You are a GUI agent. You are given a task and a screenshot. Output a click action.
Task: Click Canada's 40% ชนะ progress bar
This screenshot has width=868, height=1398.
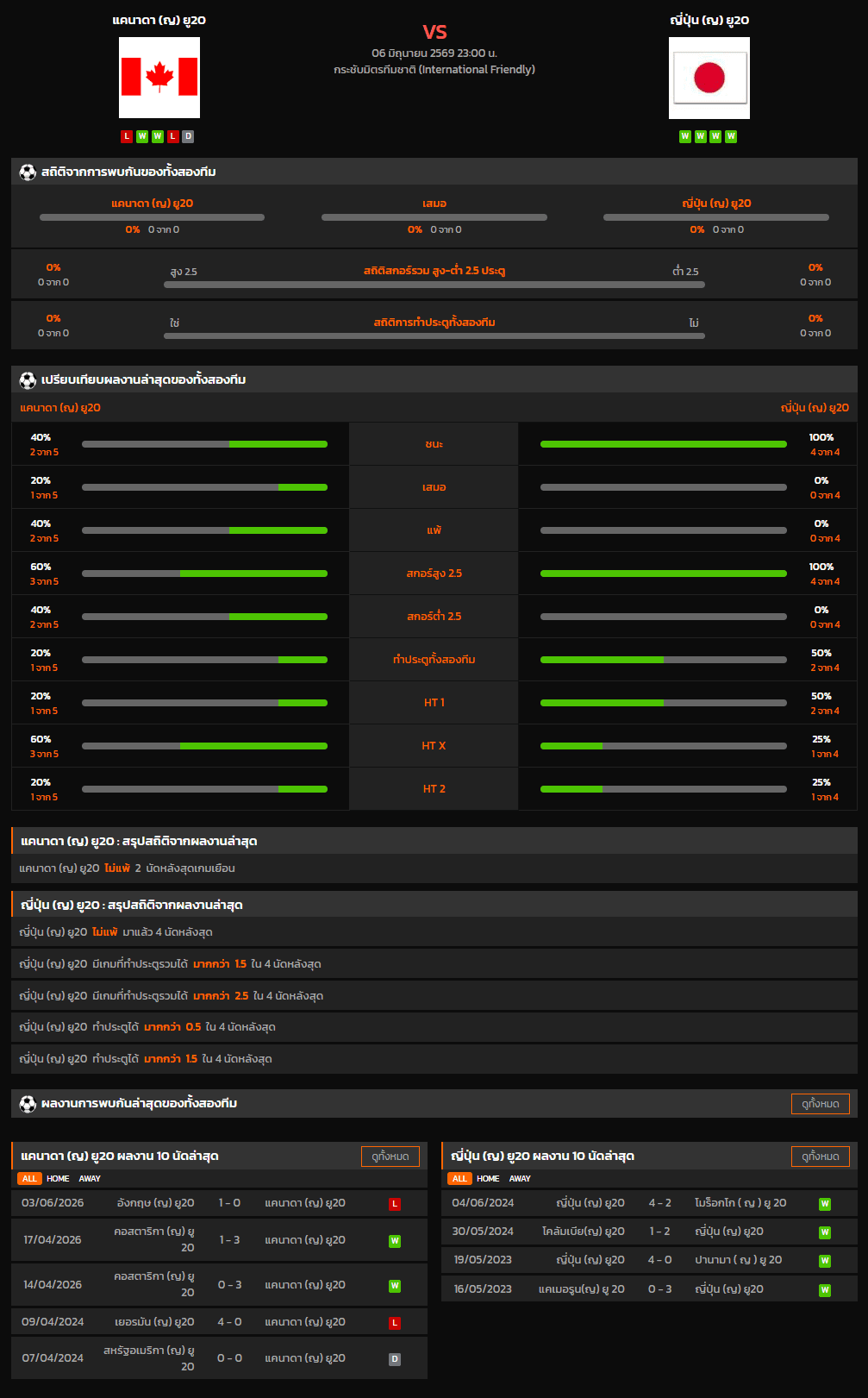[204, 444]
